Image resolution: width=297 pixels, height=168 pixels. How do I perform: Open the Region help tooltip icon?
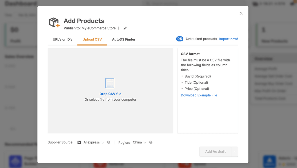pyautogui.click(x=151, y=142)
